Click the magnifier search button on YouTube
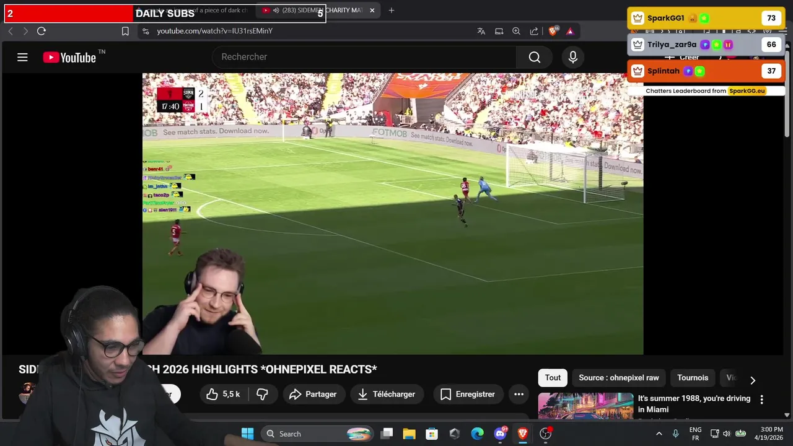This screenshot has height=446, width=793. tap(535, 57)
